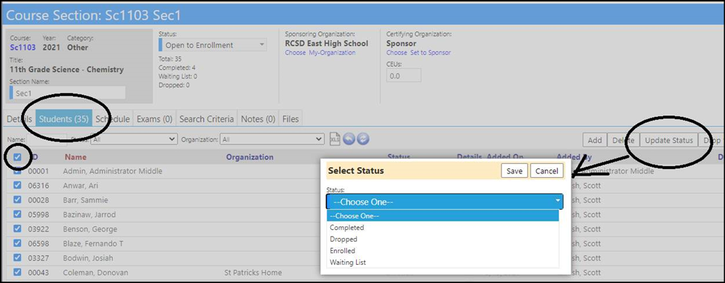
Task: Click the Section Name input field
Action: click(68, 93)
